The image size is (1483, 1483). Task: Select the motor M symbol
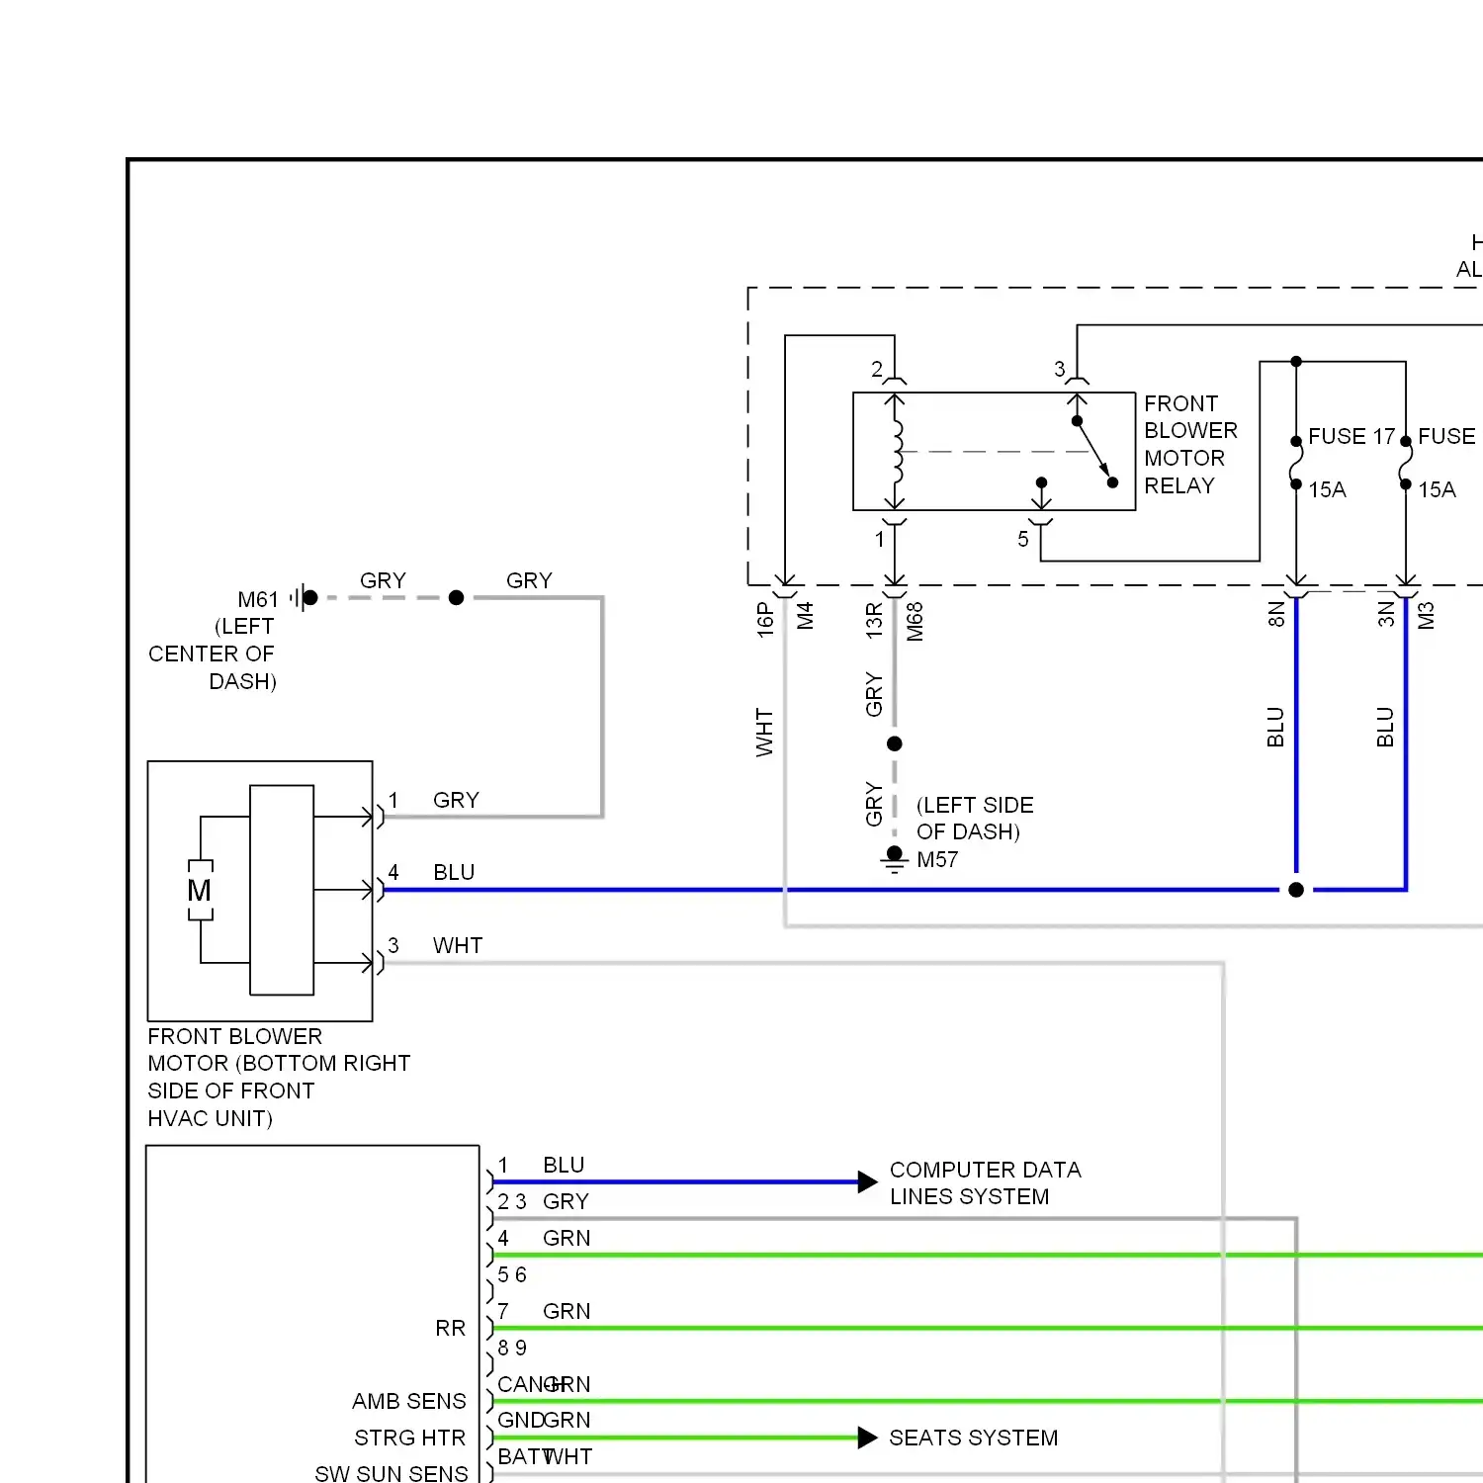coord(200,891)
